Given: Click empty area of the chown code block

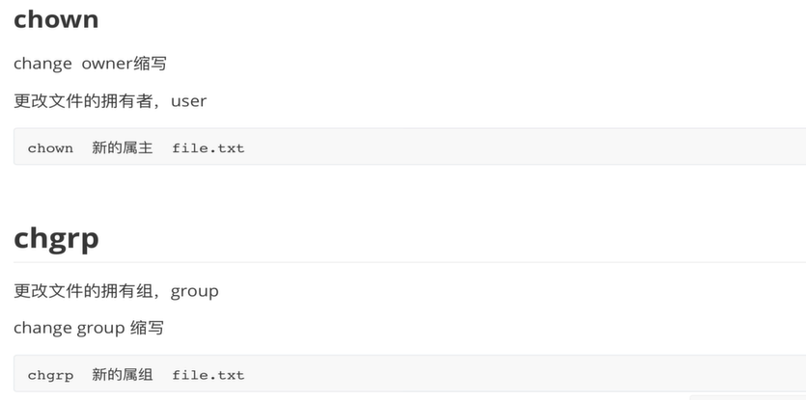Looking at the screenshot, I should pos(514,147).
